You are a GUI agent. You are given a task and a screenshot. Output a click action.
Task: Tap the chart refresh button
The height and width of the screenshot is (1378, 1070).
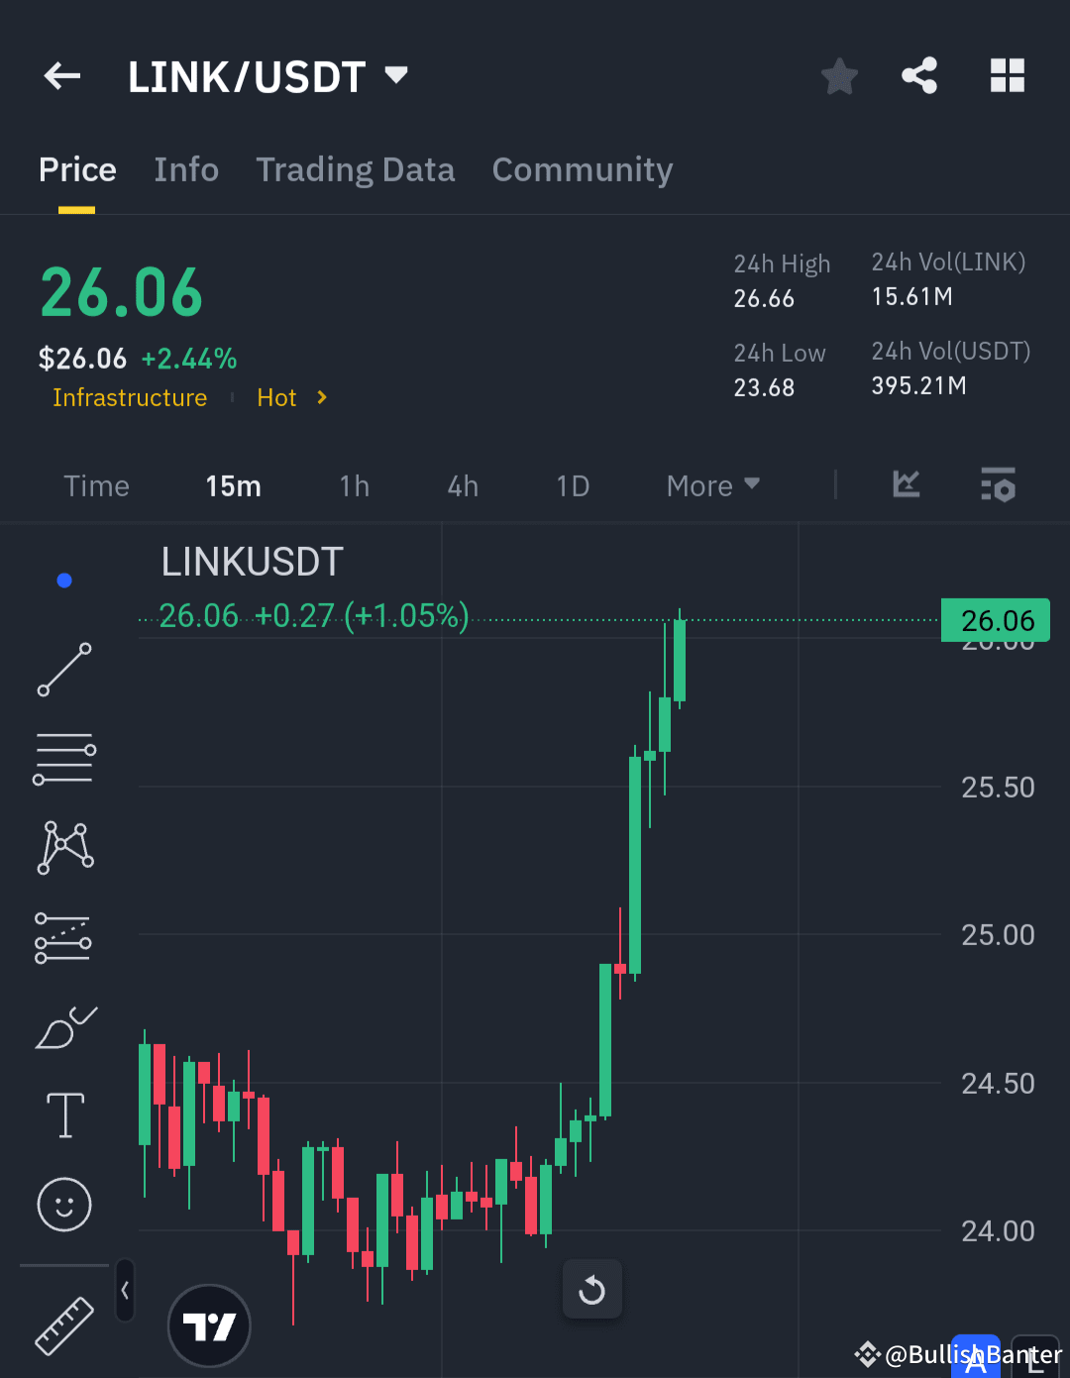[591, 1289]
